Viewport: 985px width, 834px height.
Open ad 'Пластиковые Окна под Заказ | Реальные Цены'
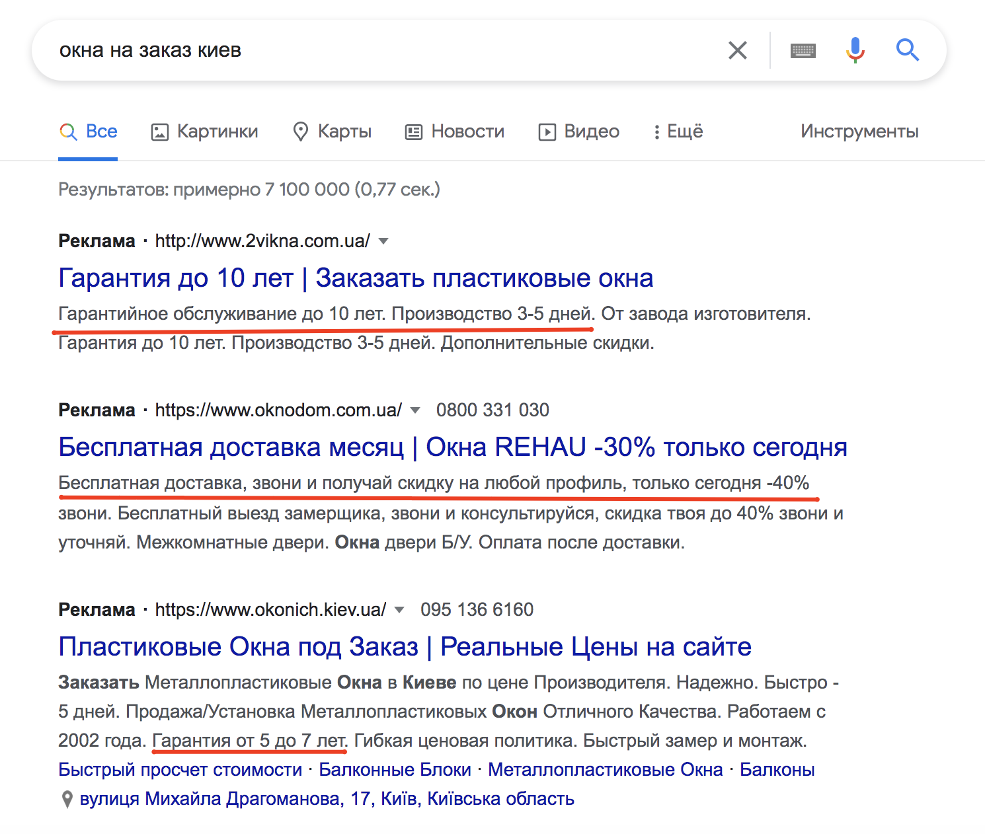tap(405, 647)
